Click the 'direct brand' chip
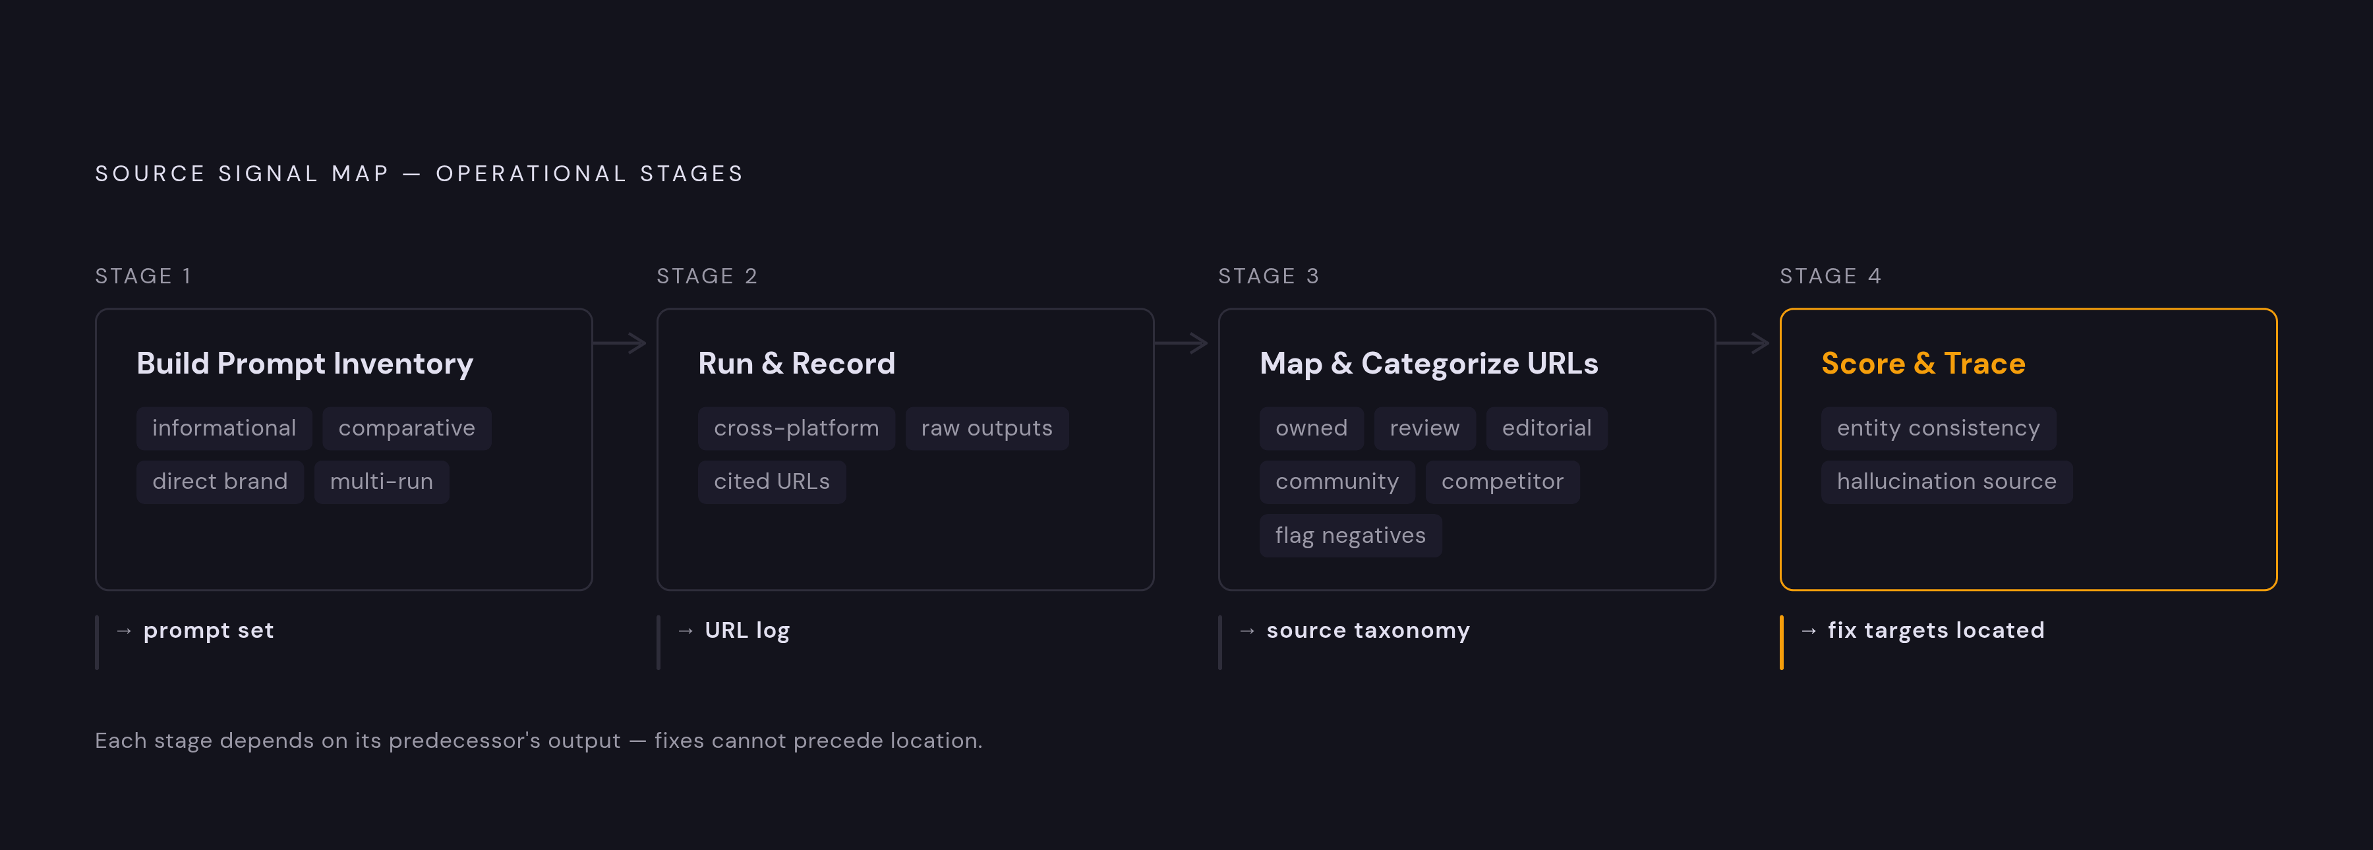2373x850 pixels. [220, 482]
